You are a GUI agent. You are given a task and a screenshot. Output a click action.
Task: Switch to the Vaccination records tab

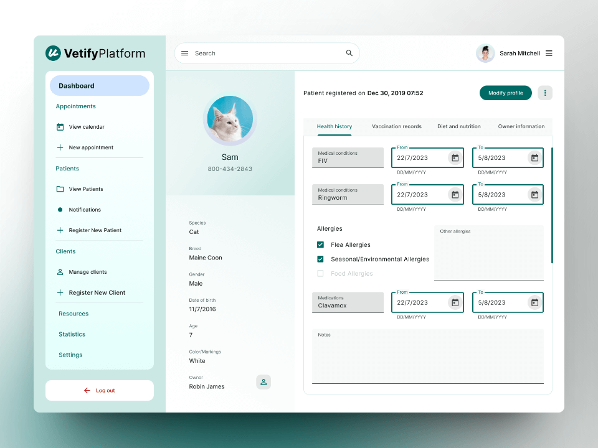(397, 126)
